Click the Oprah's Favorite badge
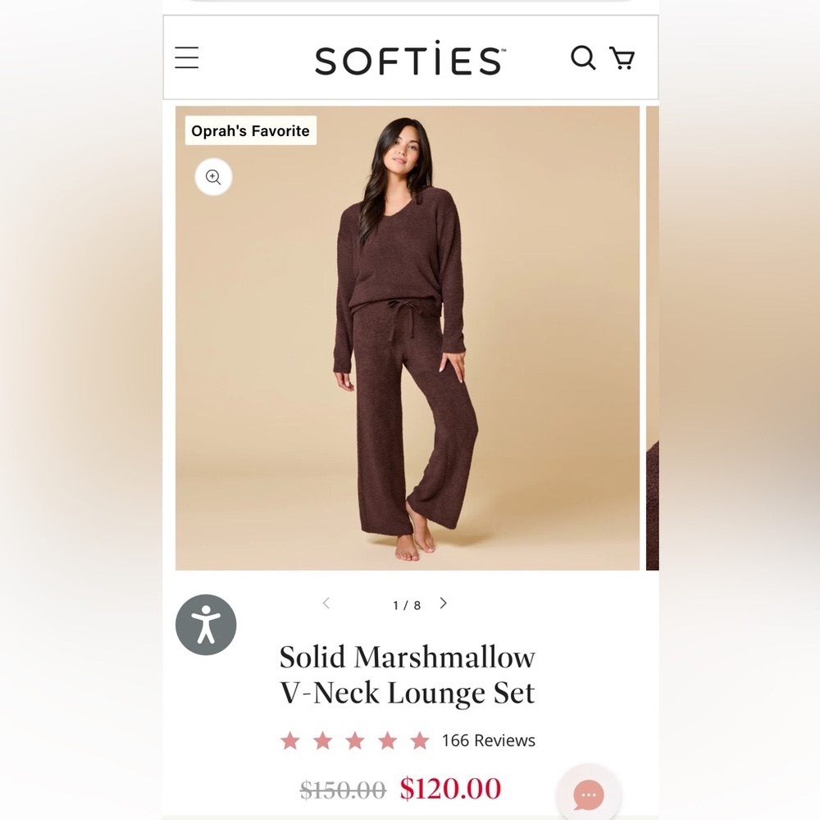 (250, 130)
